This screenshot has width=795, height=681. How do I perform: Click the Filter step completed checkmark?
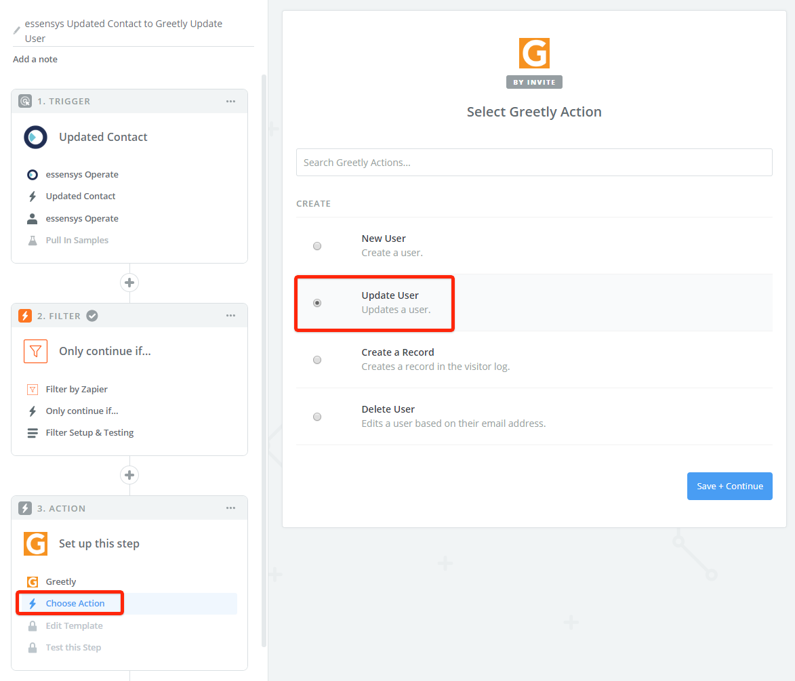tap(91, 315)
